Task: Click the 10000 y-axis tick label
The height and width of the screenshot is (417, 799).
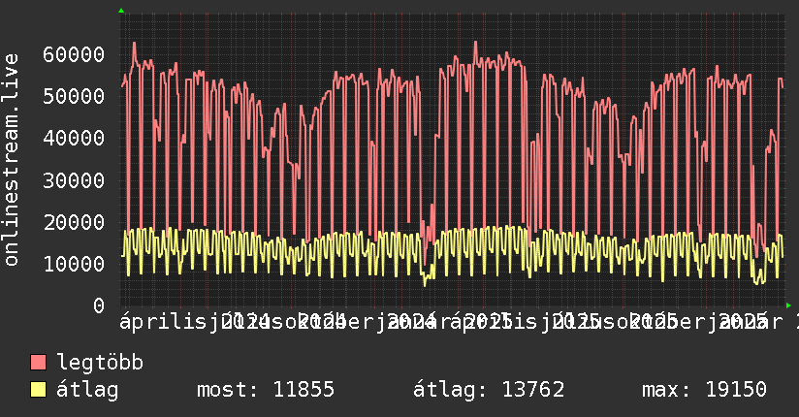Action: [x=74, y=264]
